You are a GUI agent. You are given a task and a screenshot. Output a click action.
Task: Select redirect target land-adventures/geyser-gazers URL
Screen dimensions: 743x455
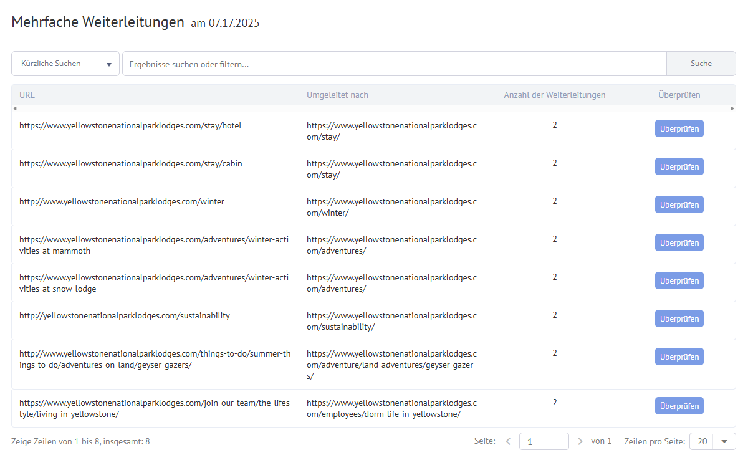(x=391, y=365)
